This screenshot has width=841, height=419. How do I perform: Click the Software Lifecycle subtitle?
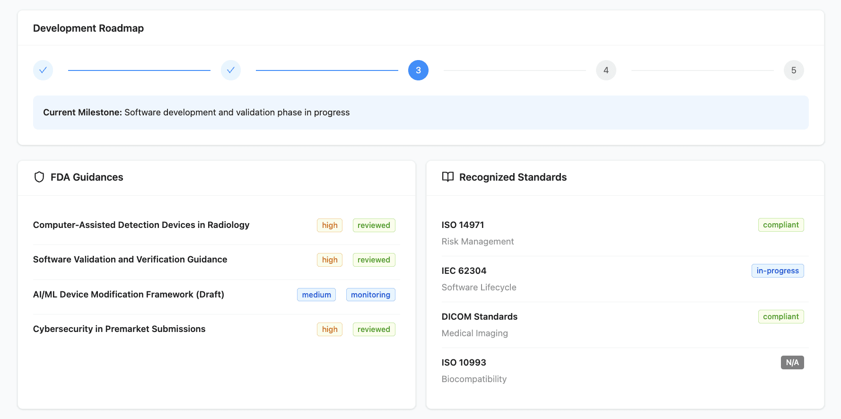479,288
